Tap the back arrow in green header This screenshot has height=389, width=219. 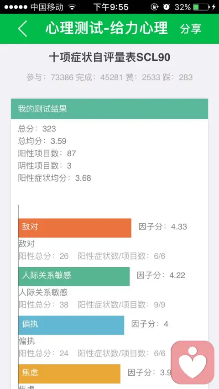tap(22, 29)
